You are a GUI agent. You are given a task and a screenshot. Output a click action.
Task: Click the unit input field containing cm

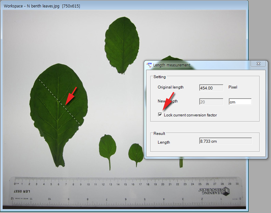pos(240,102)
